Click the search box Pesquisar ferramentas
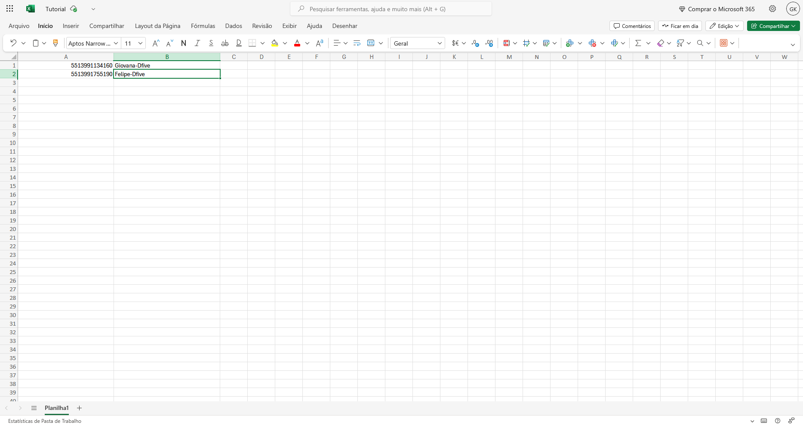 (x=391, y=9)
